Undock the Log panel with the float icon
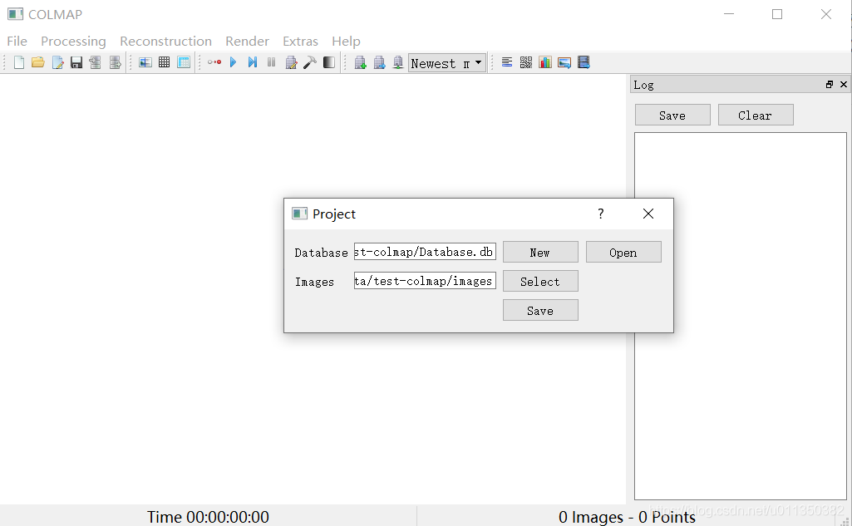 tap(829, 84)
